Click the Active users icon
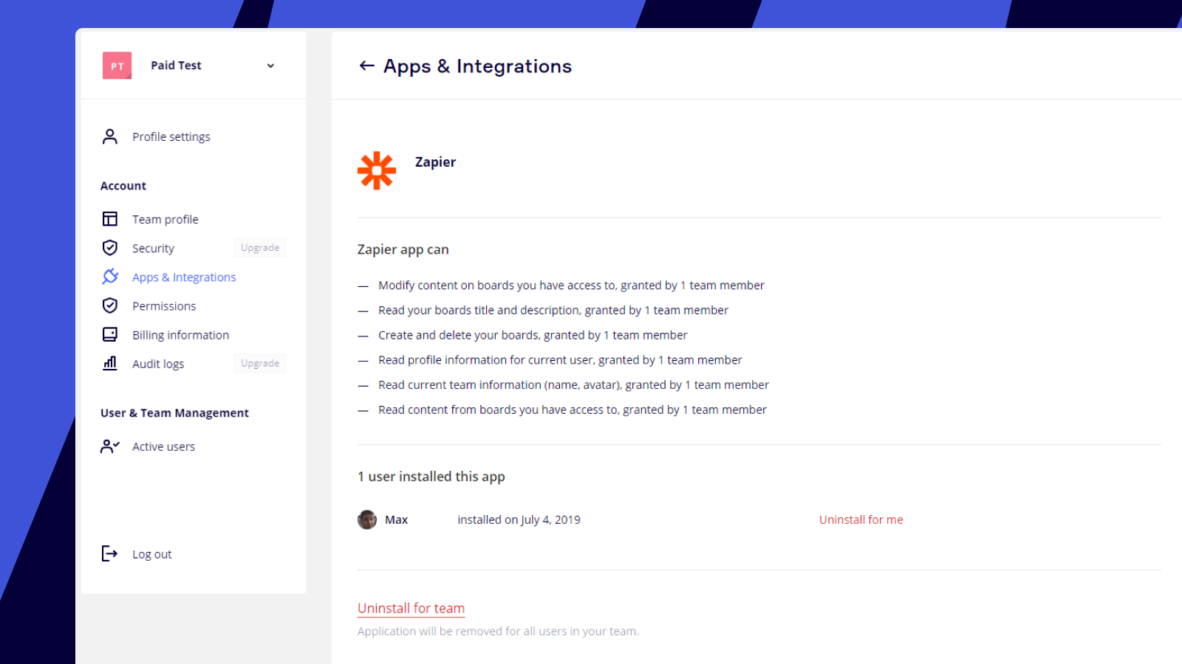 tap(110, 446)
